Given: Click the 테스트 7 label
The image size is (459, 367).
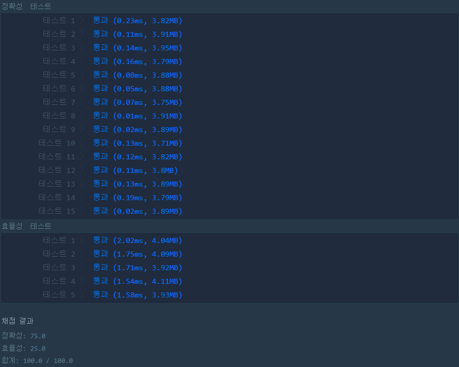Looking at the screenshot, I should pyautogui.click(x=59, y=102).
